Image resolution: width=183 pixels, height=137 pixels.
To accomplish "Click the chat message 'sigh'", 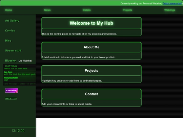I will tap(6, 80).
